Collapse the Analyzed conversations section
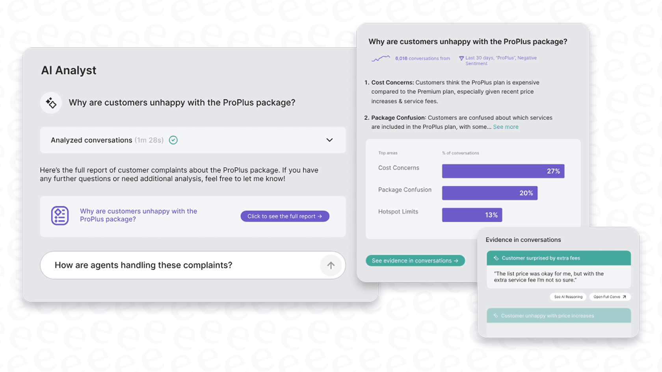 tap(329, 140)
